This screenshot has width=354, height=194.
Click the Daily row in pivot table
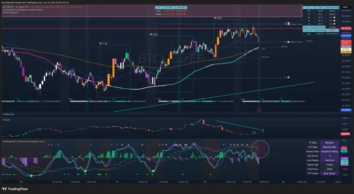click(x=171, y=10)
